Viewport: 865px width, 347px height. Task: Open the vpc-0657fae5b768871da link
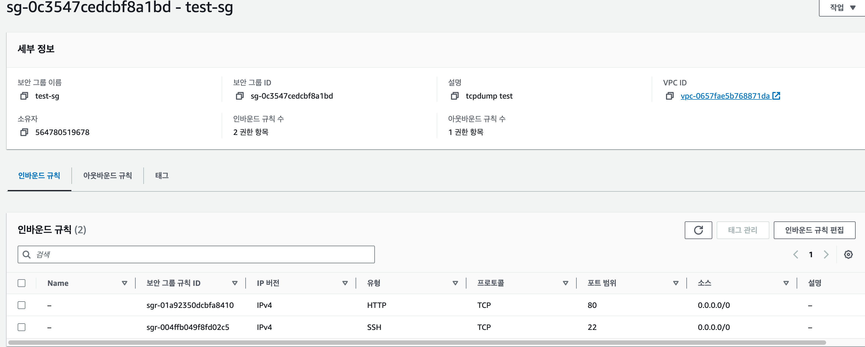(x=725, y=96)
